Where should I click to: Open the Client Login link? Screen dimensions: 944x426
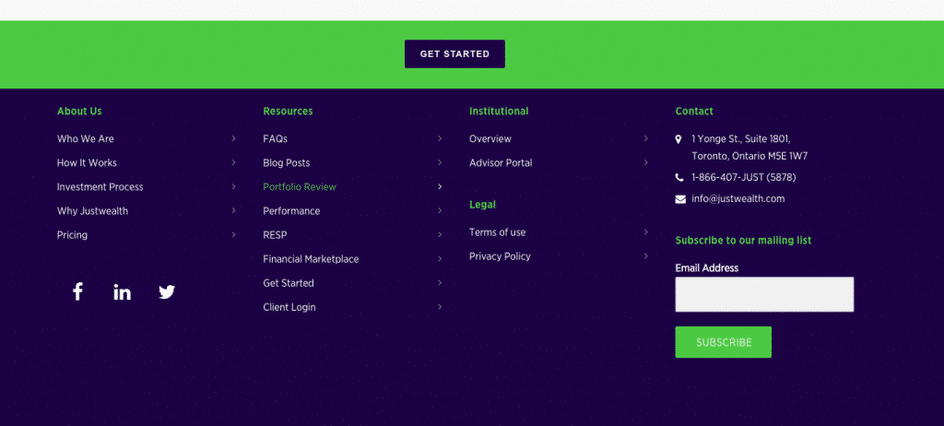point(289,307)
